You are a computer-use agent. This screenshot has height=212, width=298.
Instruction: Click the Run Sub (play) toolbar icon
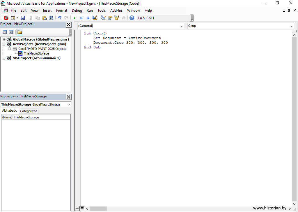click(x=74, y=18)
